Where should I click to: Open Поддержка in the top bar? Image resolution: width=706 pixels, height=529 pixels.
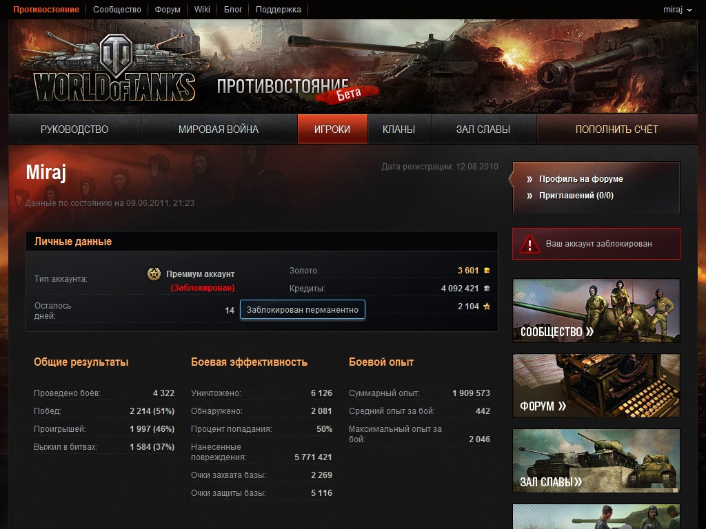[x=279, y=10]
